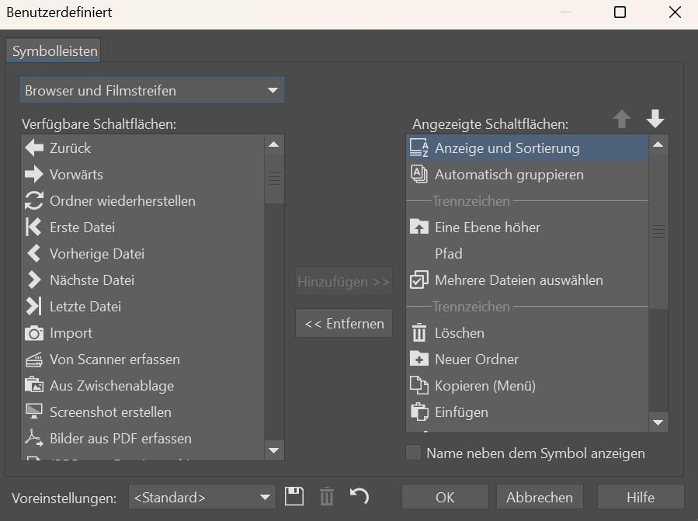Select the 'Von Scanner erfassen' text
The height and width of the screenshot is (521, 698).
tap(115, 359)
